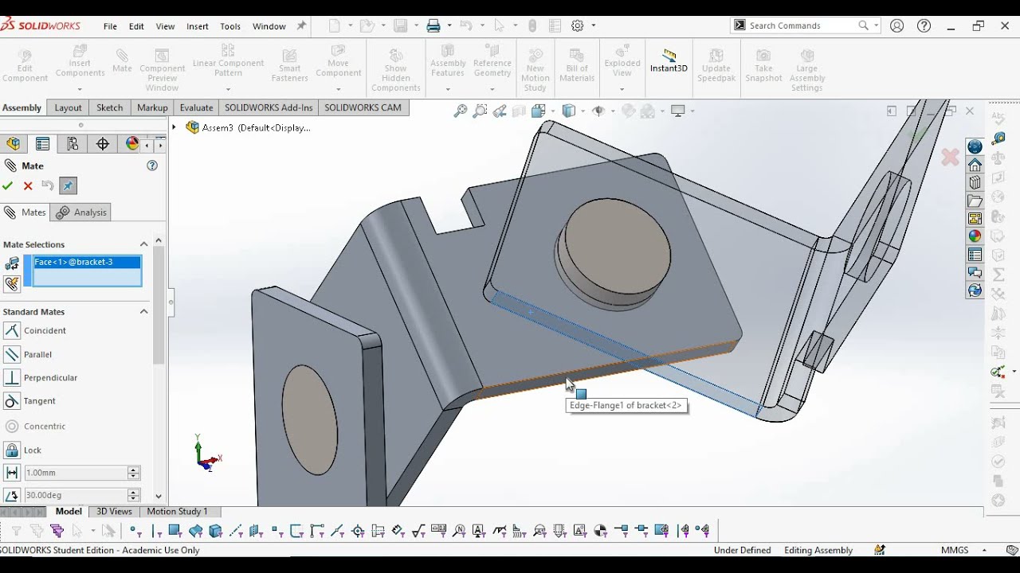Confirm the mate with green checkmark
The height and width of the screenshot is (573, 1020).
8,185
